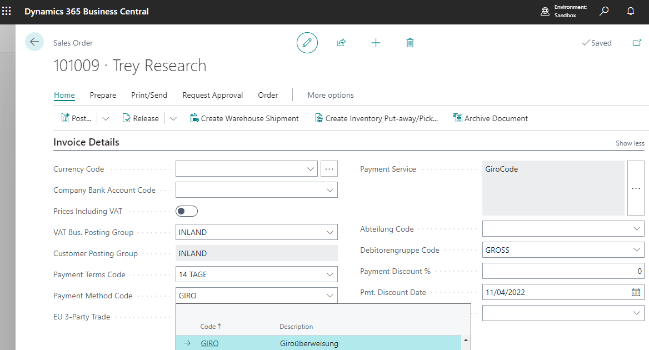649x350 pixels.
Task: Click the Payment Discount % field
Action: (x=563, y=271)
